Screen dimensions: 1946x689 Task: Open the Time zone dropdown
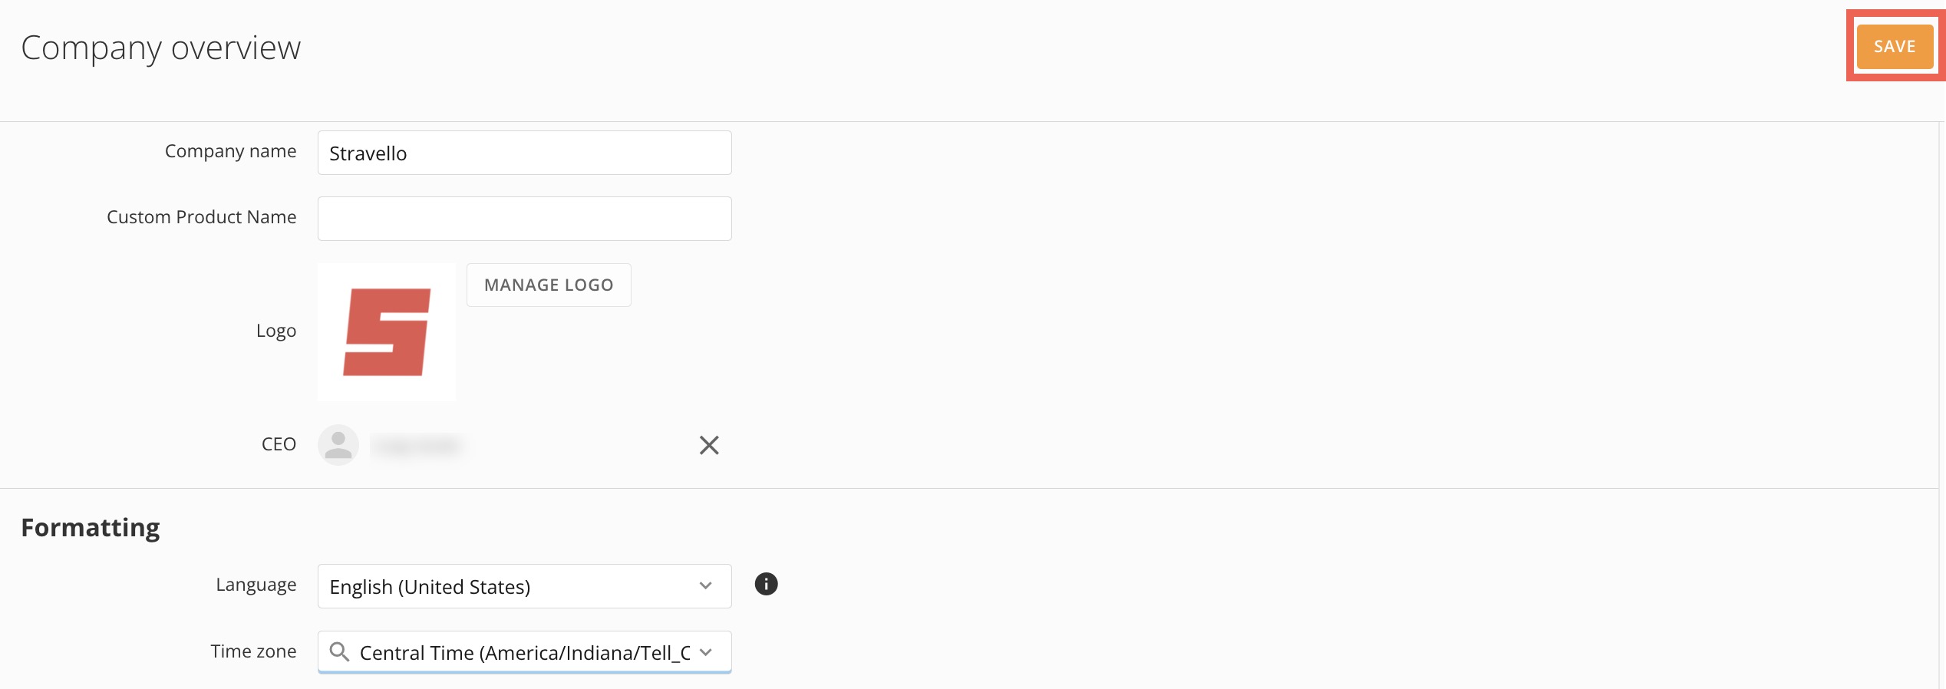tap(524, 652)
